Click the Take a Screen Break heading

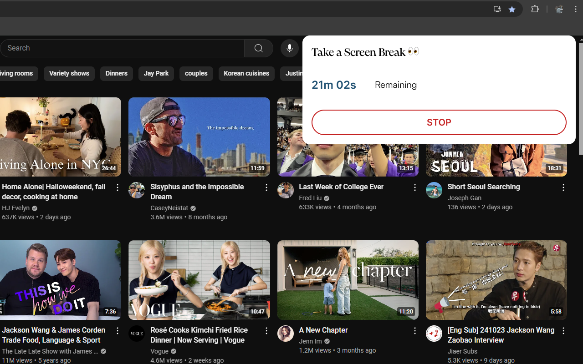click(365, 52)
